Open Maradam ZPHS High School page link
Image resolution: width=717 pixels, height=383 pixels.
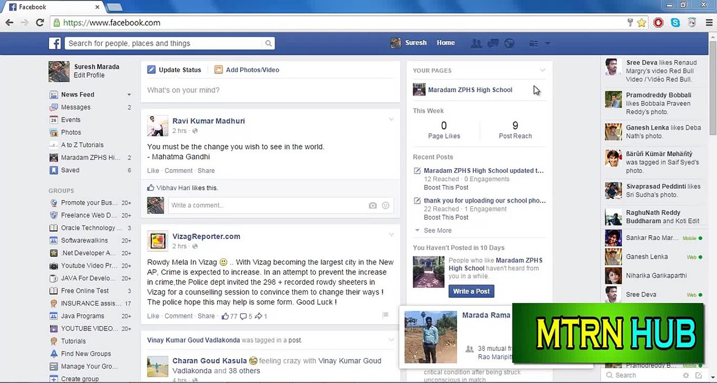(470, 90)
